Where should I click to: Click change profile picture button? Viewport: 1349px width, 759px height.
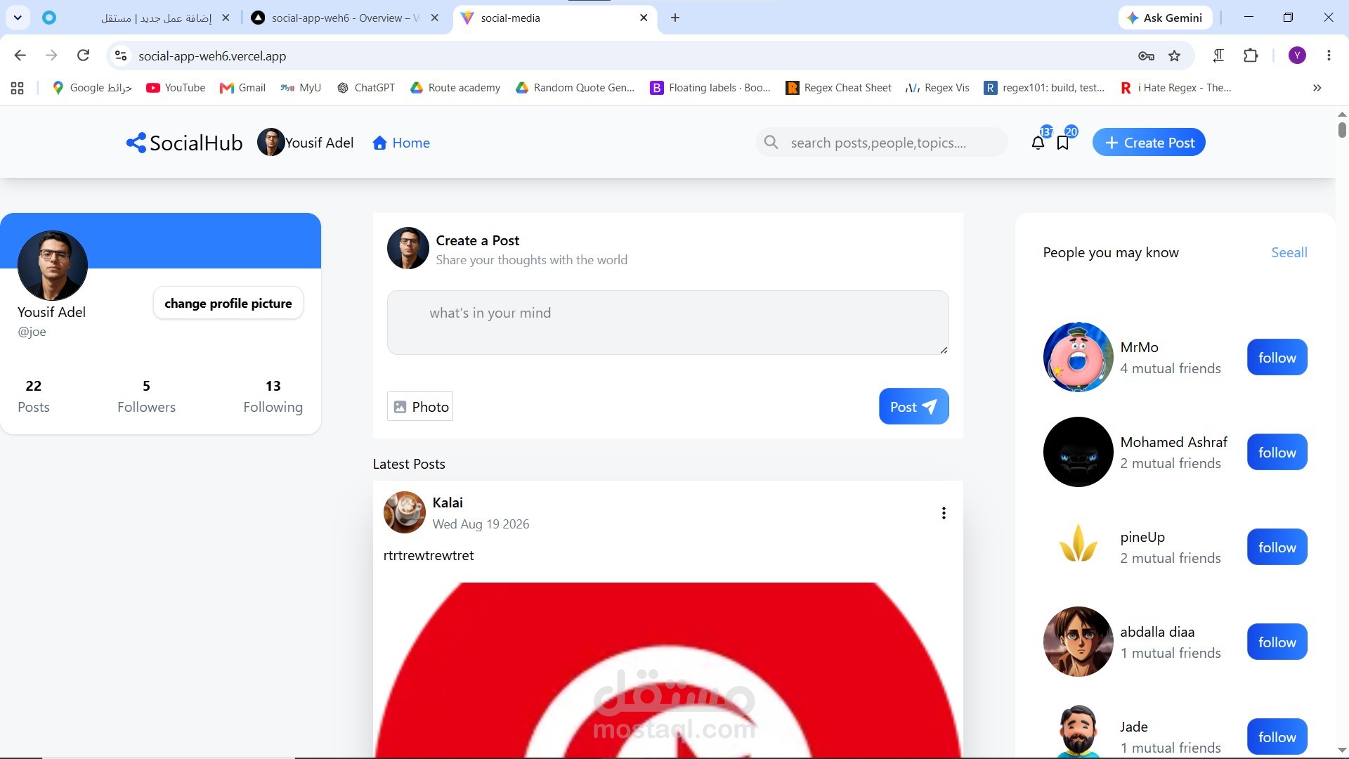[228, 303]
